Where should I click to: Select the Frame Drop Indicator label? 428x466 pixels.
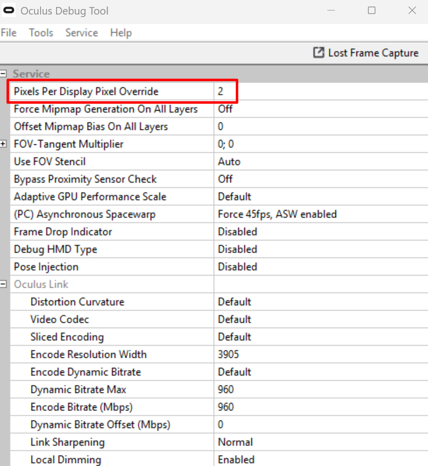coord(63,232)
